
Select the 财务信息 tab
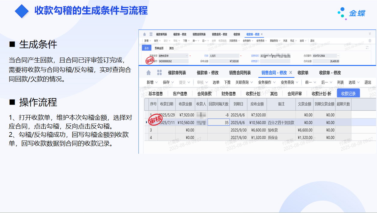tap(228, 94)
